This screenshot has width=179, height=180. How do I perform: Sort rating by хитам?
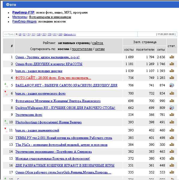pos(100,49)
